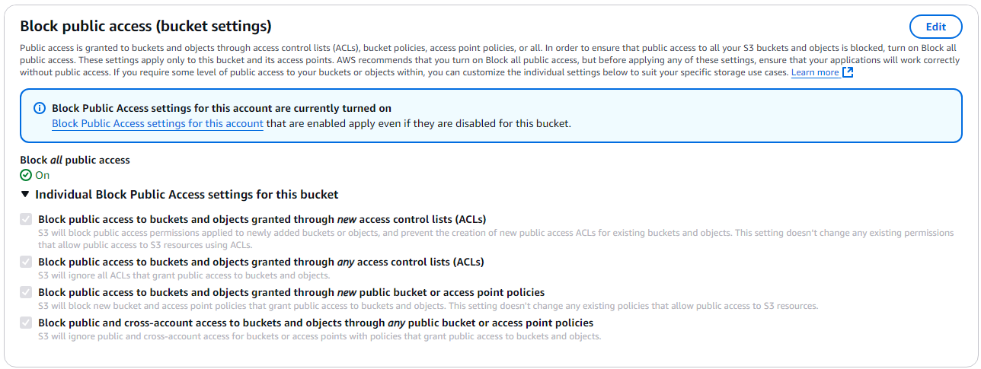981x369 pixels.
Task: Click the green checkmark icon next to On
Action: coord(26,175)
